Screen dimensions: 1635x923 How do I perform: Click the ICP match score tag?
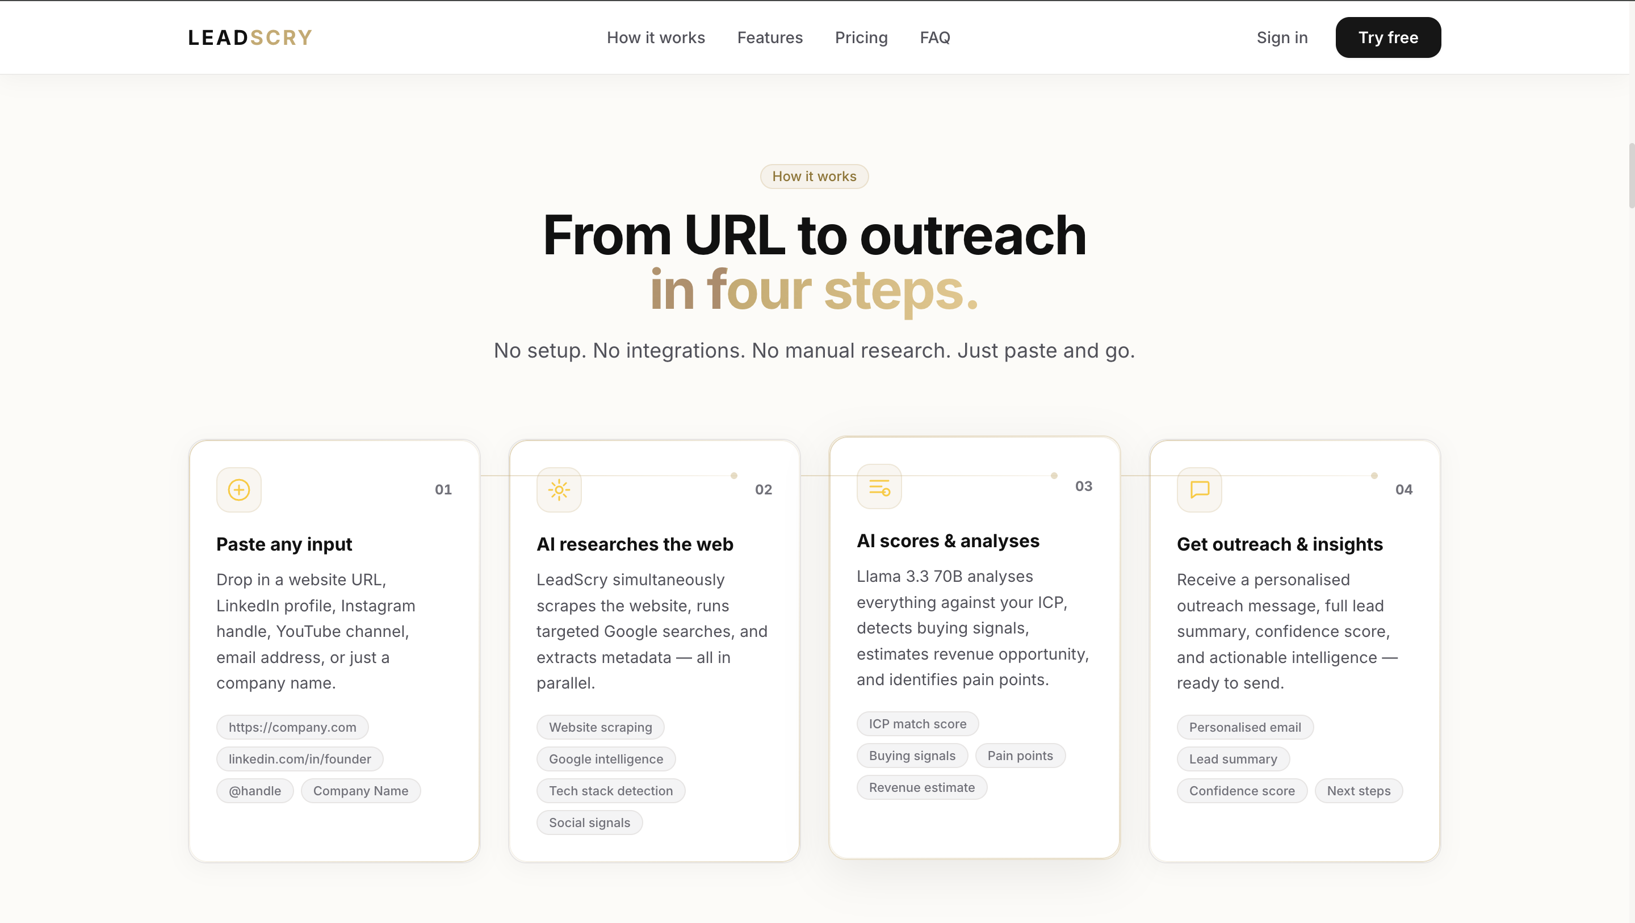pos(918,724)
